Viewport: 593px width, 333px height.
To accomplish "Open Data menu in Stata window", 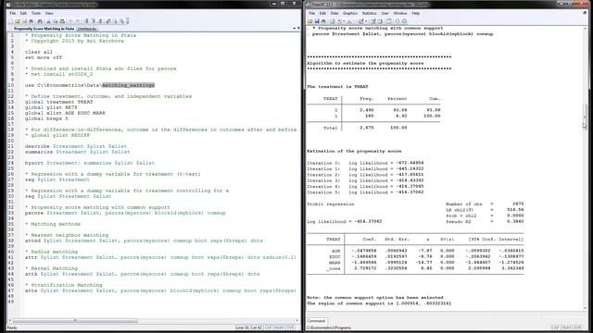I will (334, 13).
